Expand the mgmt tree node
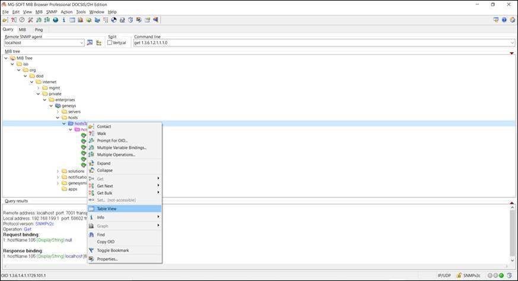The image size is (518, 281). [x=38, y=88]
